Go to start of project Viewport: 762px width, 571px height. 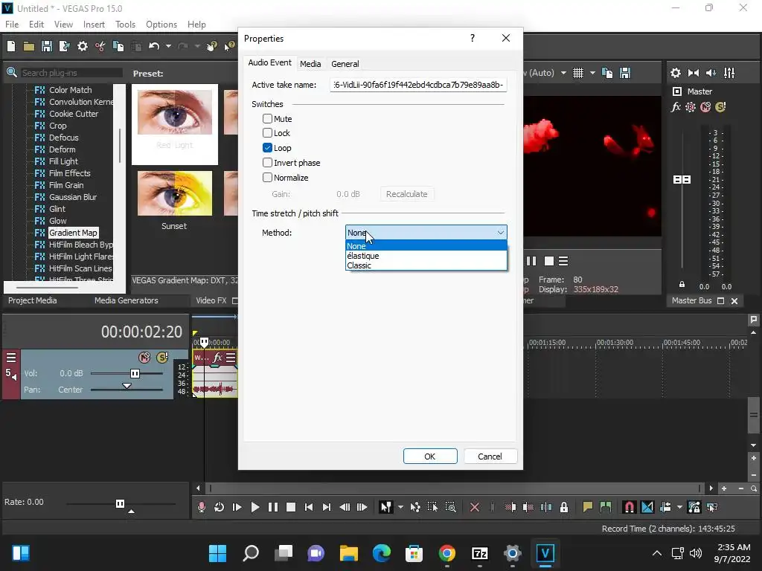click(x=309, y=507)
